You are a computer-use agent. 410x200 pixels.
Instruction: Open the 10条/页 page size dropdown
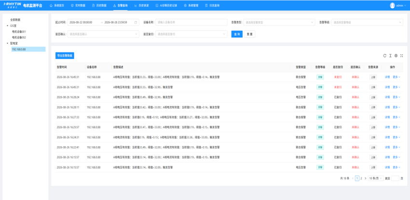pyautogui.click(x=375, y=178)
